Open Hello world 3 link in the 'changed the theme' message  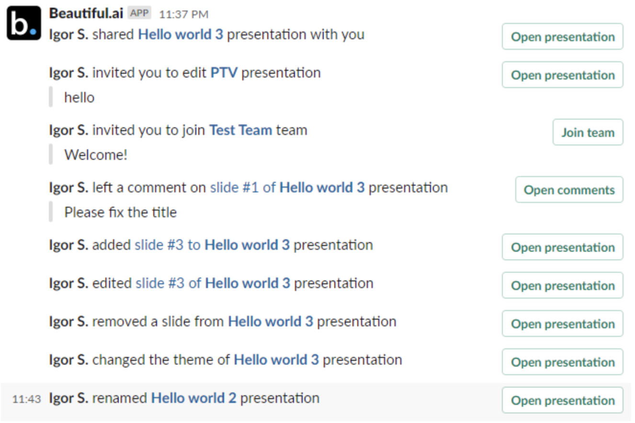pyautogui.click(x=276, y=360)
